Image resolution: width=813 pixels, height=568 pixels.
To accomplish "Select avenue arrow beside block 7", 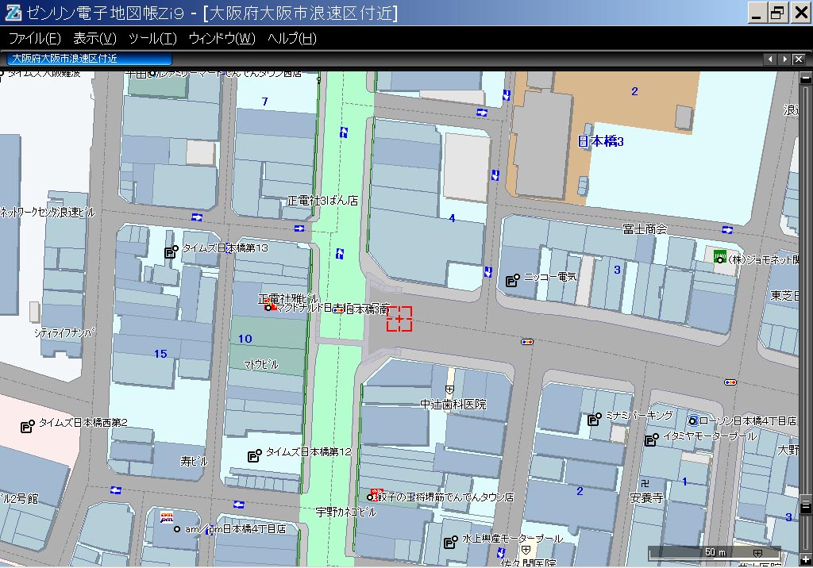I will 343,132.
